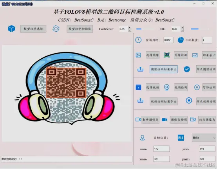Viewport: 217px width, 169px height.
Task: Click the blue video file icon beside 选择视频
Action: (138, 87)
